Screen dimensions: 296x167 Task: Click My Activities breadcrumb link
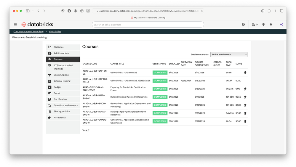click(x=55, y=31)
